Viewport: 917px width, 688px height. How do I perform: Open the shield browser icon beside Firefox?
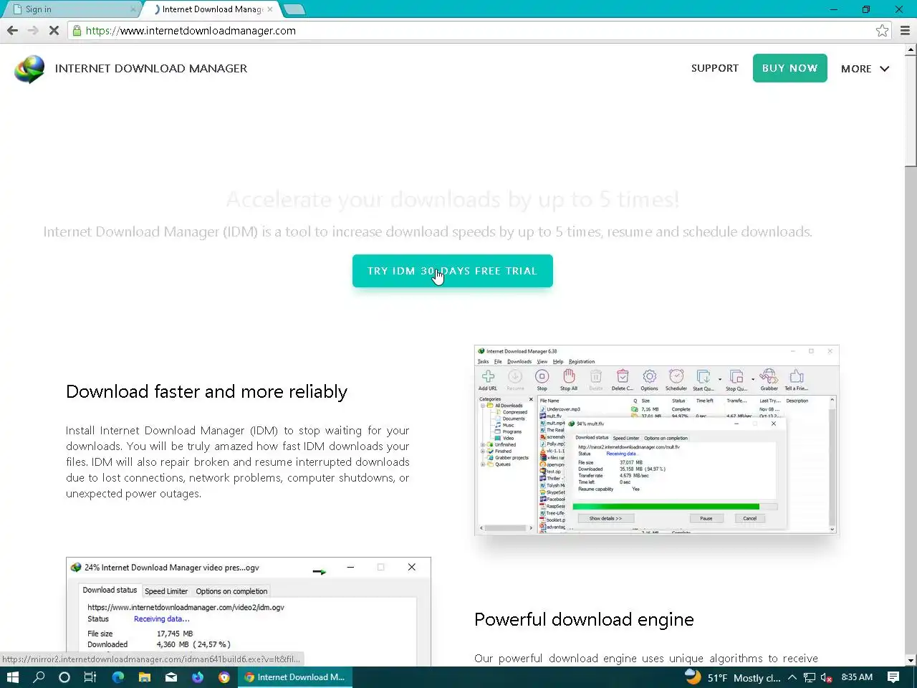224,677
